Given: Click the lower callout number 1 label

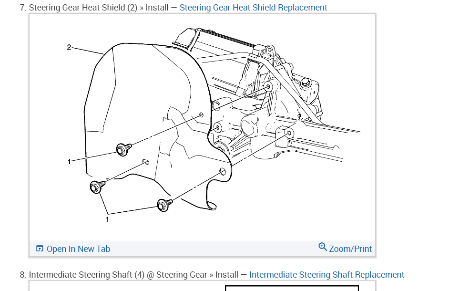Looking at the screenshot, I should (x=107, y=219).
